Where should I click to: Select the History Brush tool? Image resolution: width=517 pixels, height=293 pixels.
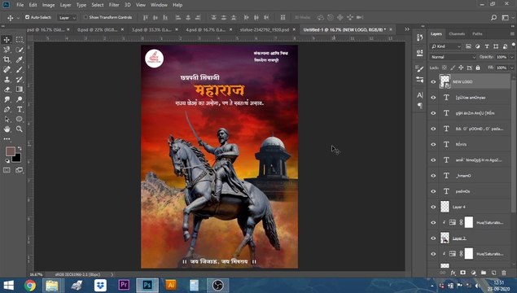pyautogui.click(x=20, y=80)
